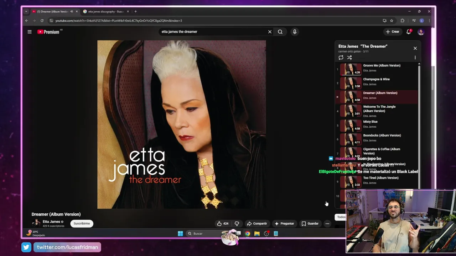
Task: Open Chrome from the taskbar
Action: (x=248, y=234)
